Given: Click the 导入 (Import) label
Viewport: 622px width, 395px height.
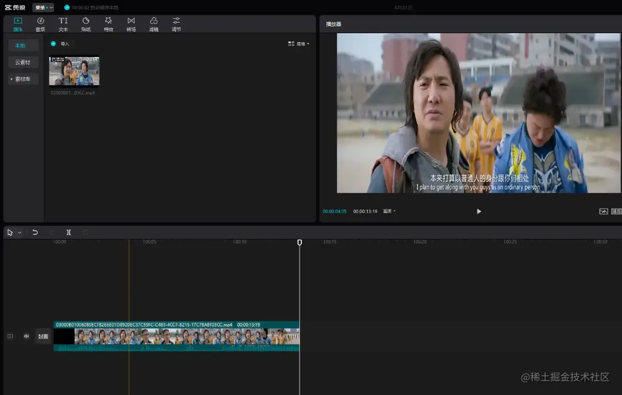Looking at the screenshot, I should [65, 44].
